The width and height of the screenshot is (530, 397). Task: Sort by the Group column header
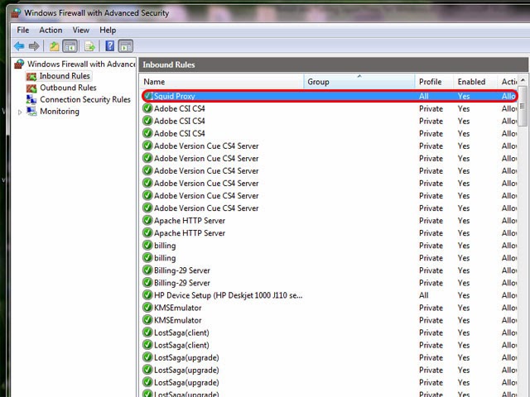(x=359, y=82)
